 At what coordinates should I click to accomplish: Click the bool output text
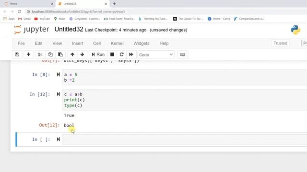(69, 125)
